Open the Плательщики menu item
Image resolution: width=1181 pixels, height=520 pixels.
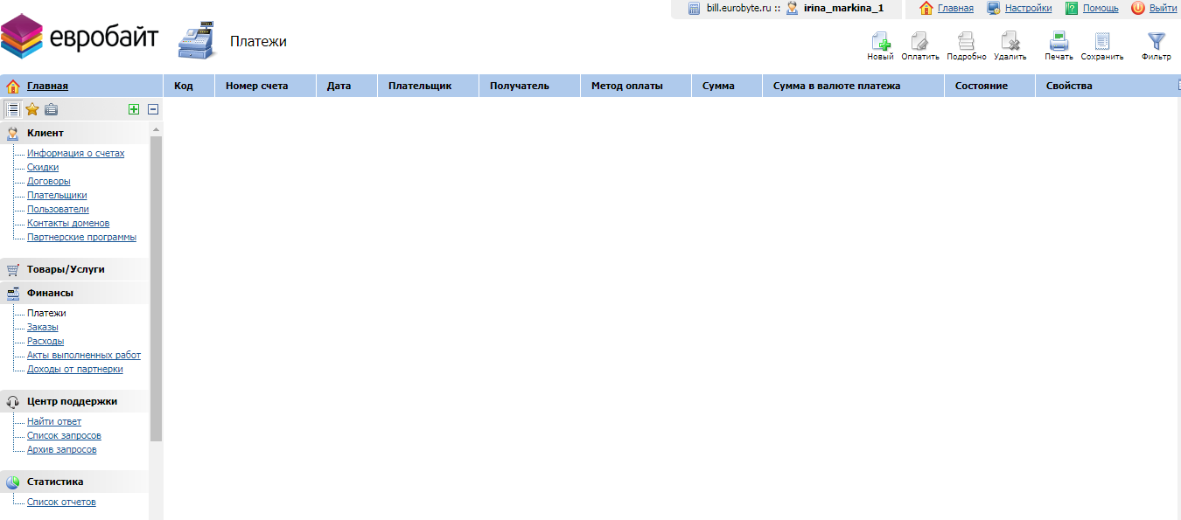[x=57, y=195]
